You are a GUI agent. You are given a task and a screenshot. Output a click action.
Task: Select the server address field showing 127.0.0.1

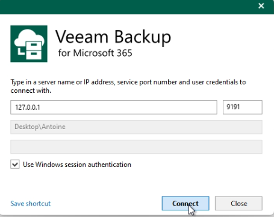pyautogui.click(x=114, y=107)
